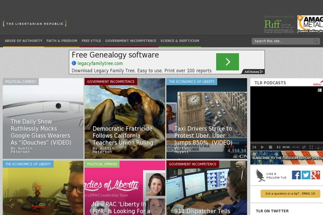This screenshot has width=323, height=215.
Task: Click the Download Legacy Family Tree ad description
Action: (142, 70)
